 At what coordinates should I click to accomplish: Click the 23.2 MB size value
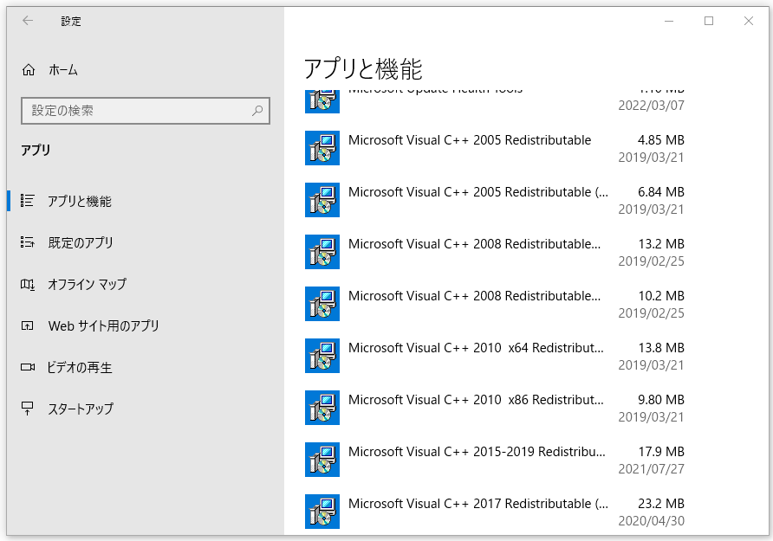(x=661, y=504)
